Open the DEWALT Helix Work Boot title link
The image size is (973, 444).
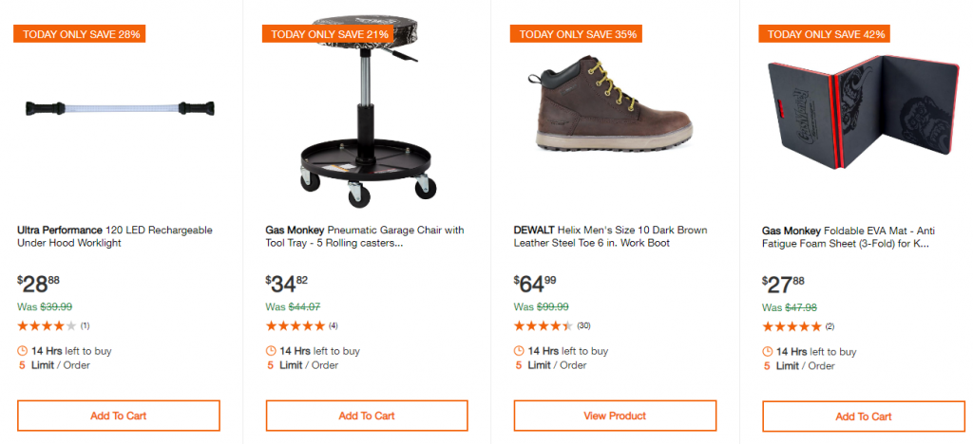tap(610, 236)
